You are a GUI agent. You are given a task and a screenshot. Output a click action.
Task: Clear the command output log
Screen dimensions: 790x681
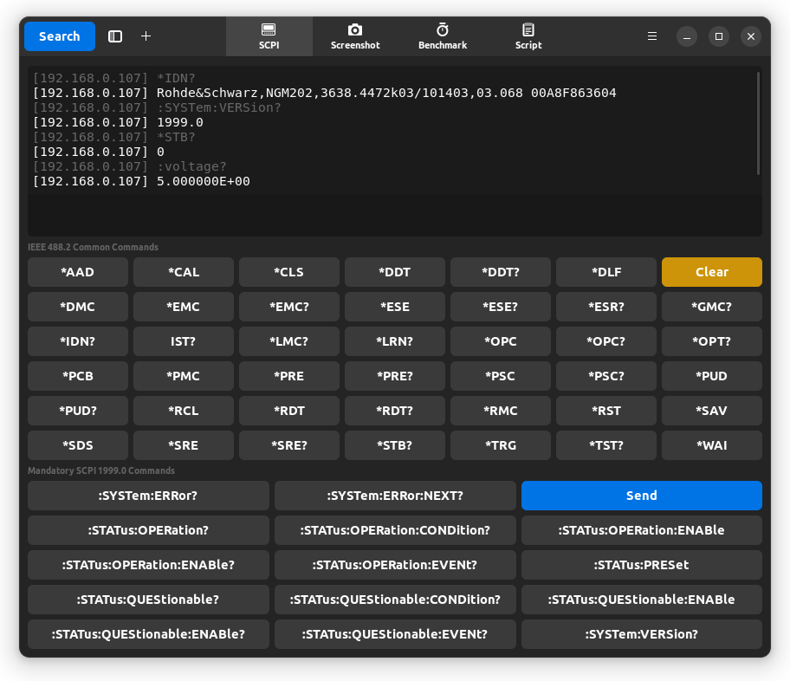click(x=711, y=272)
